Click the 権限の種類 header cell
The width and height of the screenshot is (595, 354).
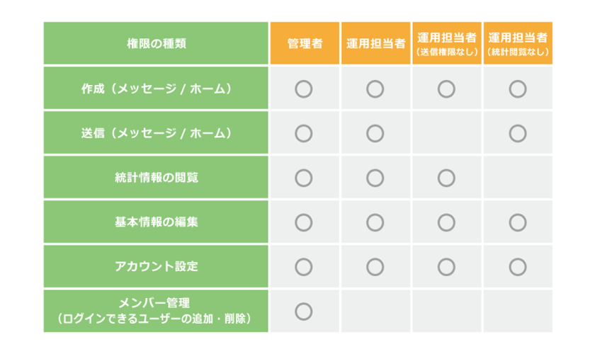(156, 43)
